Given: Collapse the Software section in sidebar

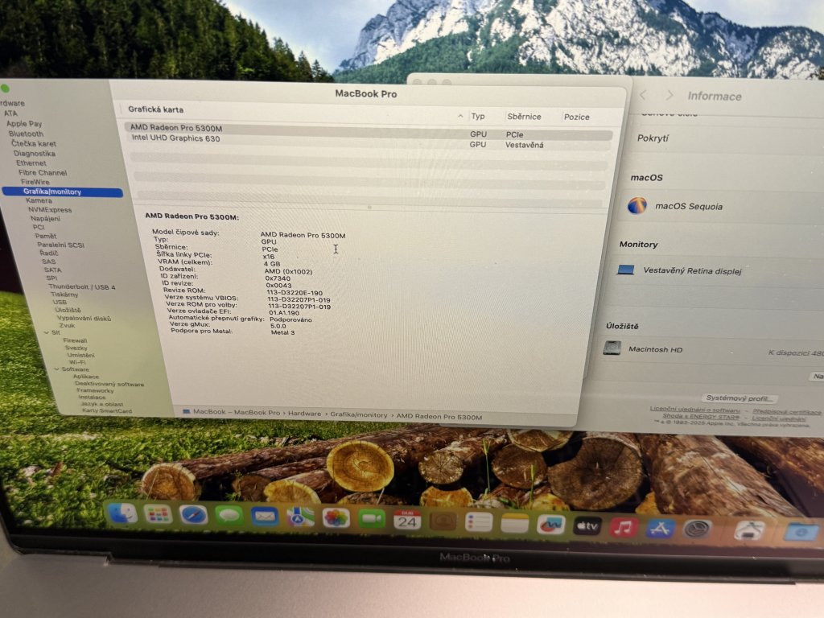Looking at the screenshot, I should pyautogui.click(x=56, y=369).
